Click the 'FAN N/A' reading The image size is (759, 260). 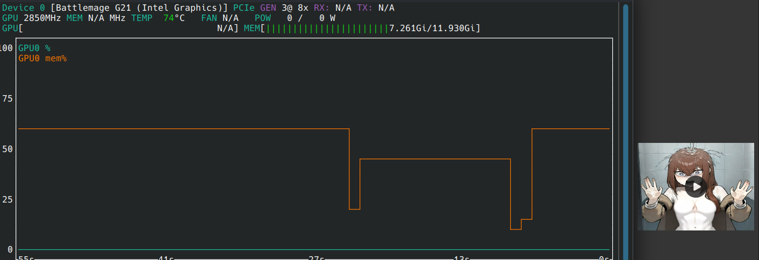point(220,18)
